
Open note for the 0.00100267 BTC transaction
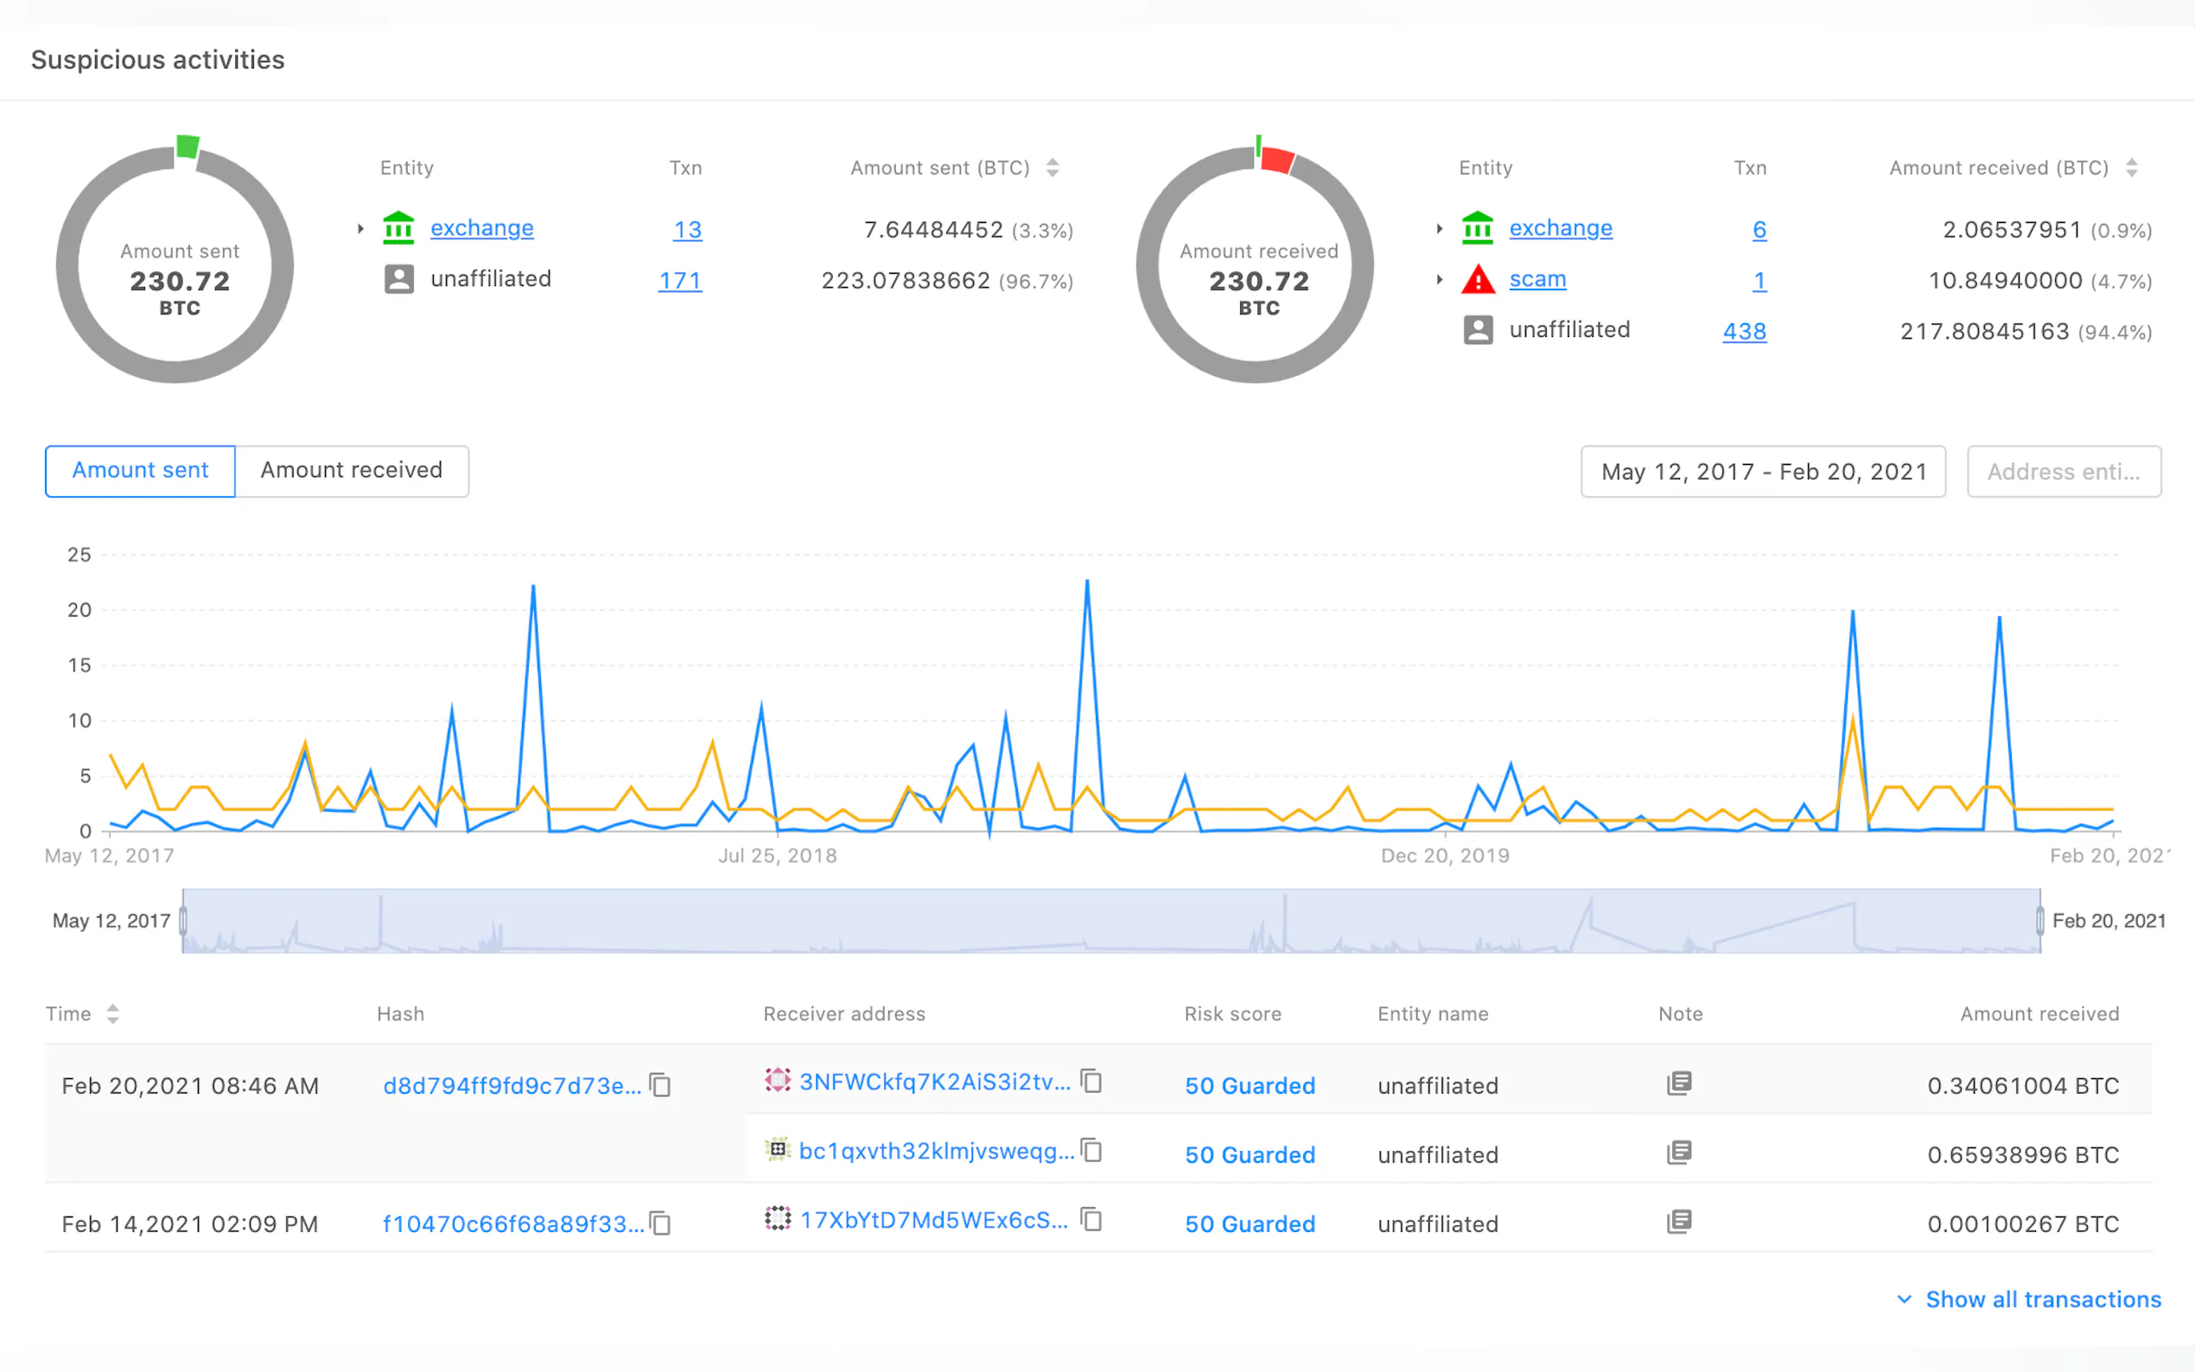pos(1679,1222)
